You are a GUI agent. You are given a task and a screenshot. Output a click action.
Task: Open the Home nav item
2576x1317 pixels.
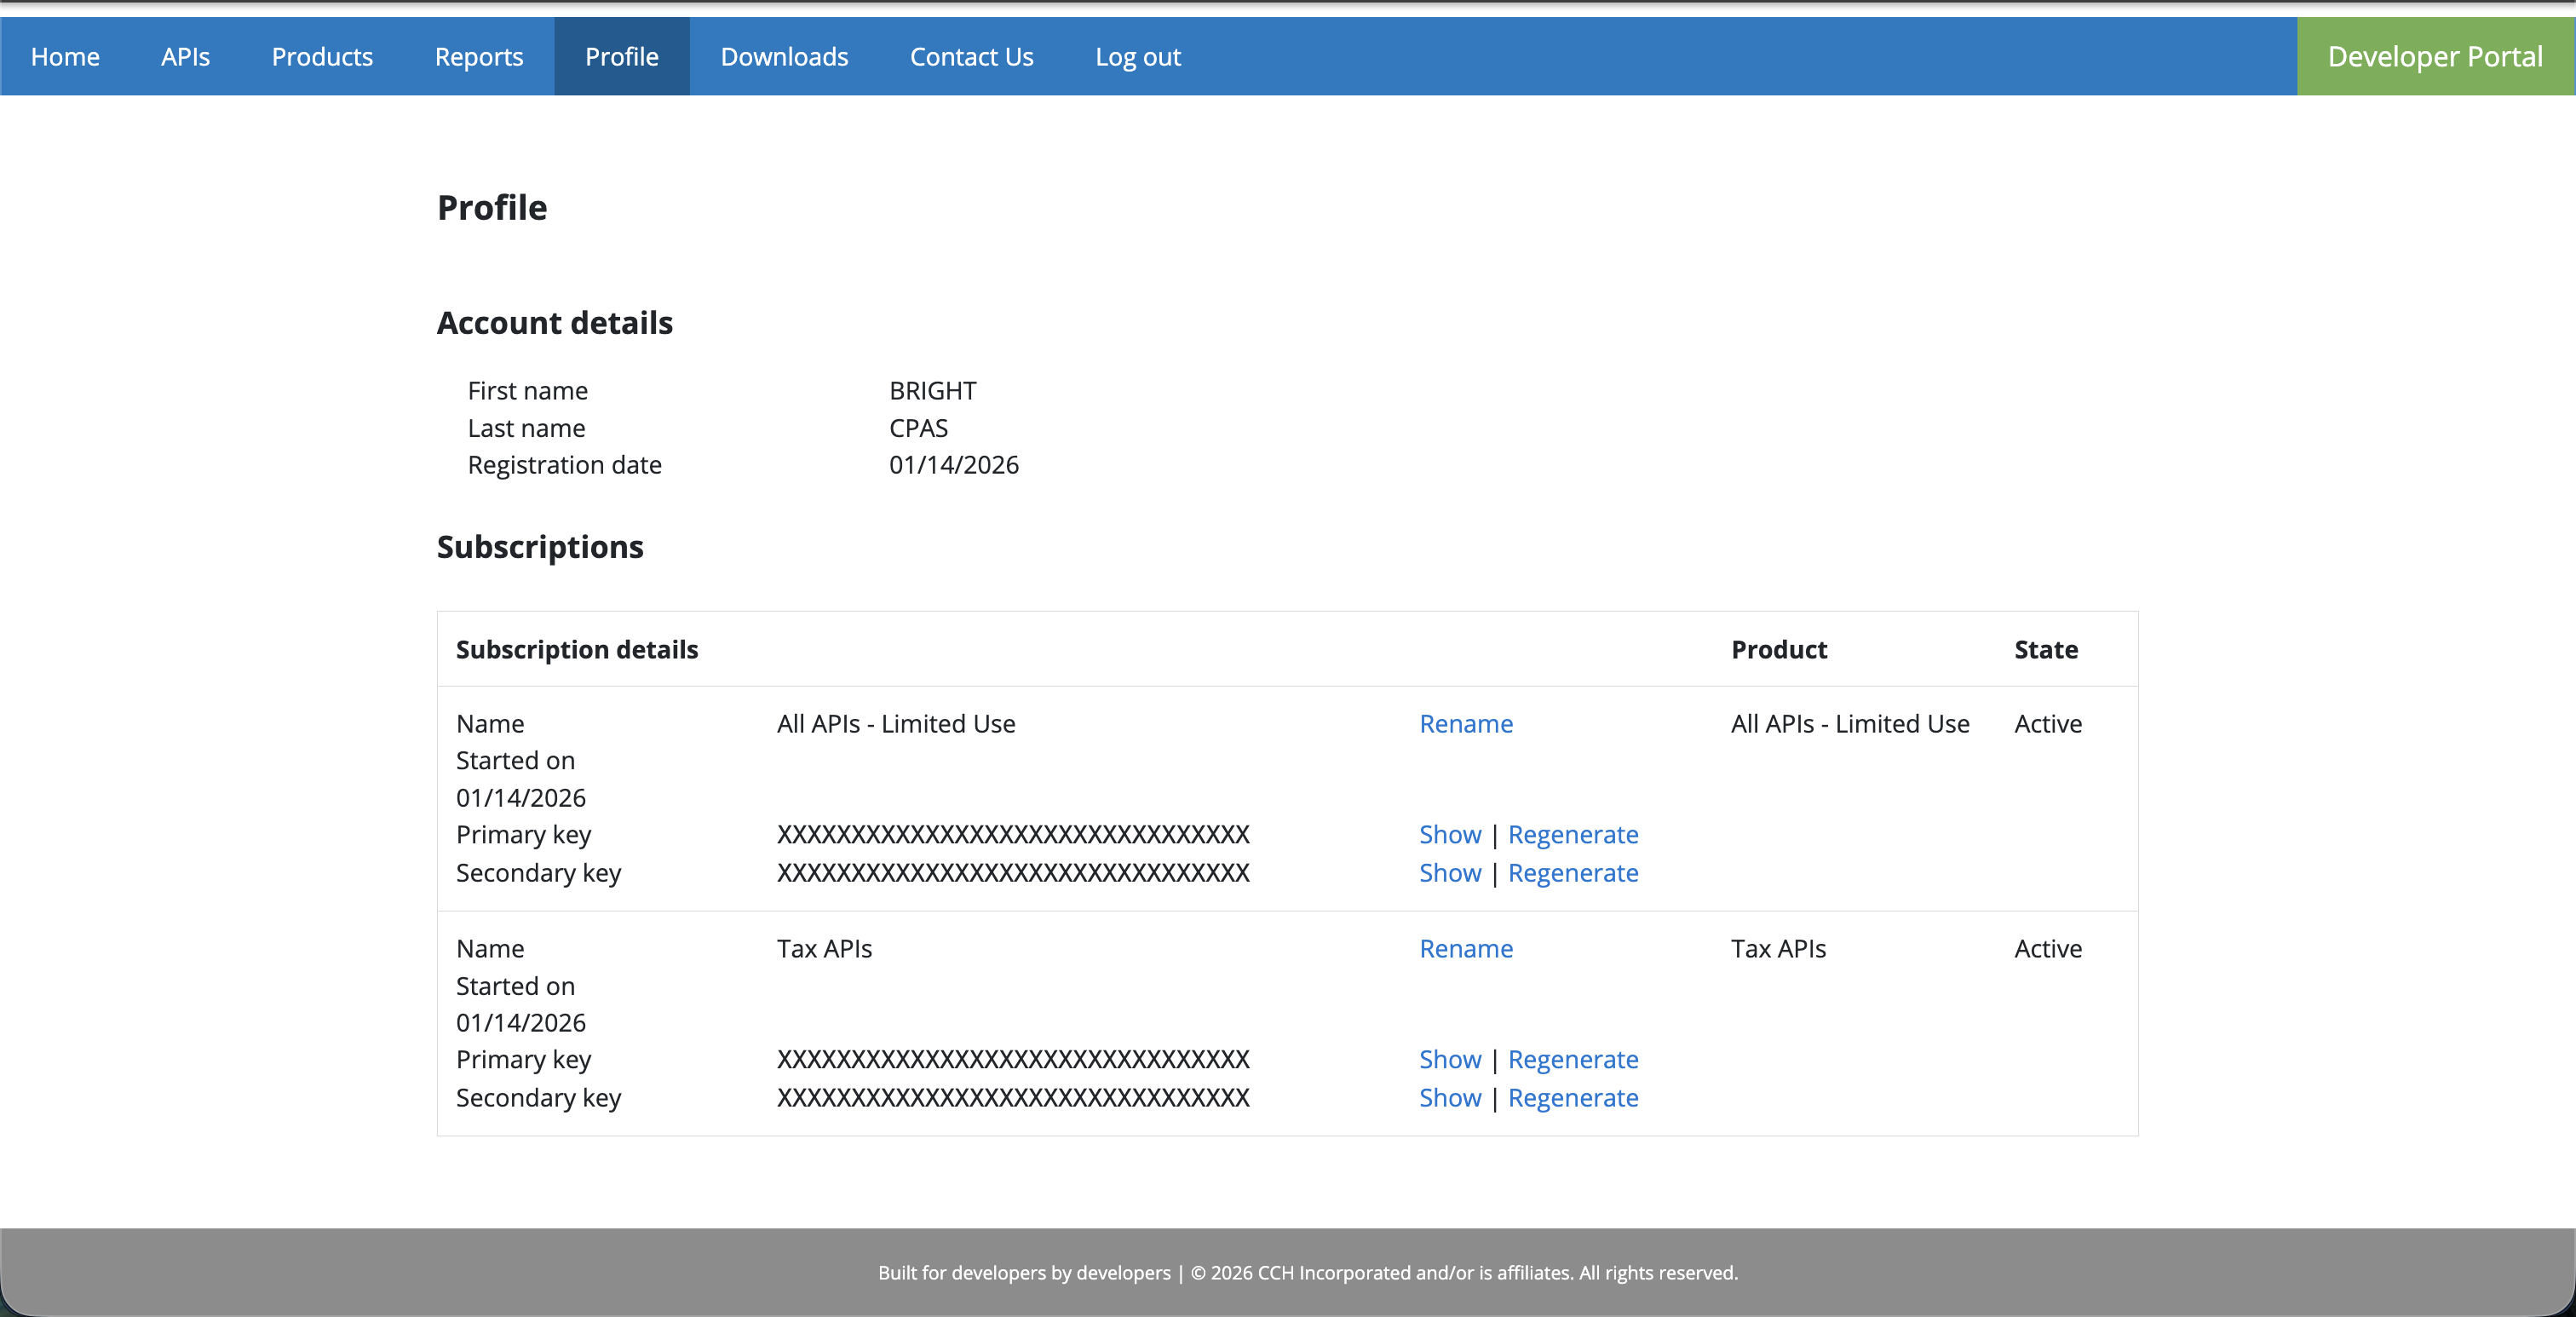click(65, 57)
